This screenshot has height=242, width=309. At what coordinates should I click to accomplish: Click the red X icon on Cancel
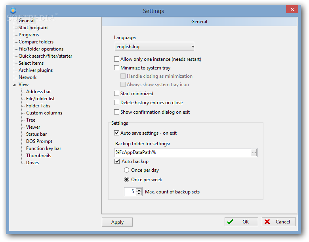click(x=267, y=222)
